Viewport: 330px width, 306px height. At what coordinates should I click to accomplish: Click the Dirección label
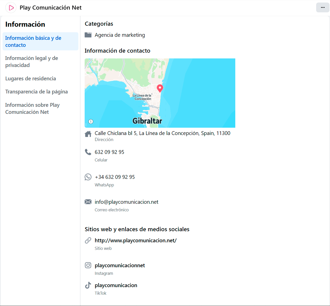[x=104, y=140]
